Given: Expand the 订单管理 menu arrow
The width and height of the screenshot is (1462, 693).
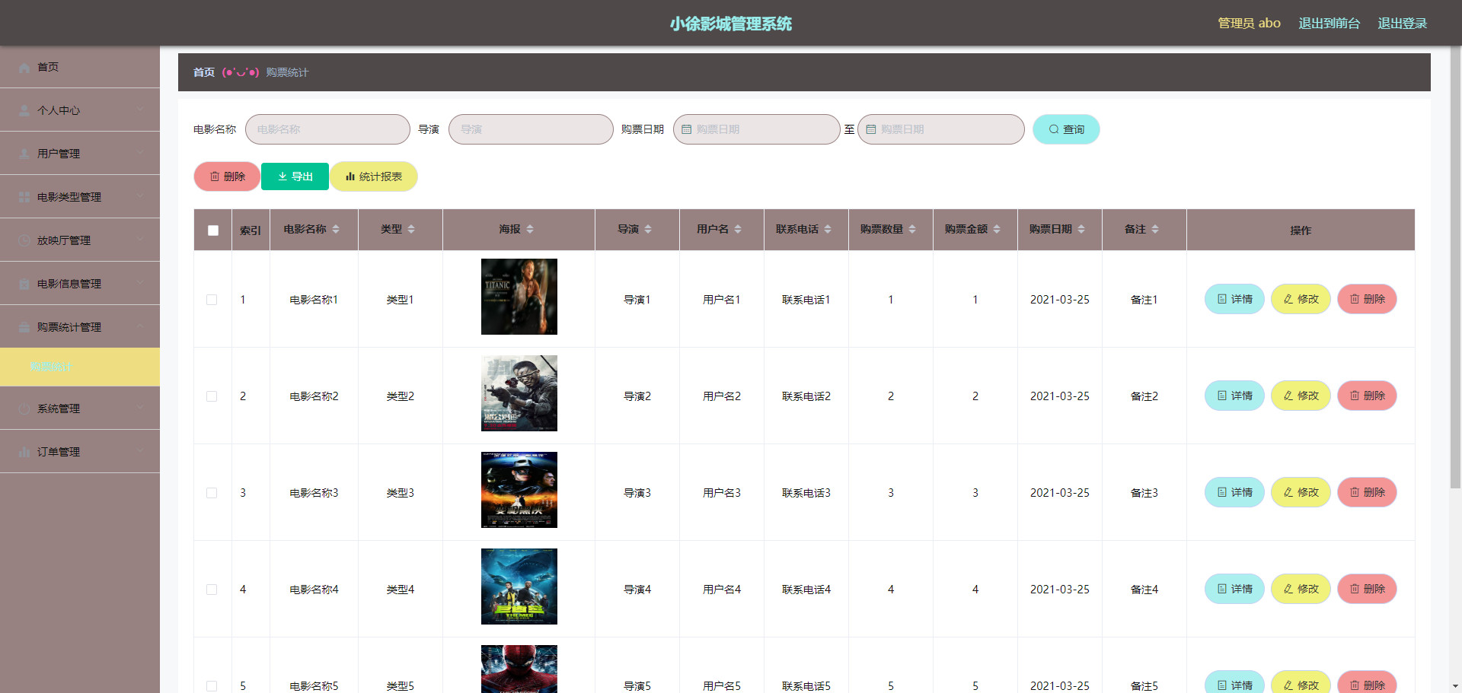Looking at the screenshot, I should pyautogui.click(x=140, y=452).
